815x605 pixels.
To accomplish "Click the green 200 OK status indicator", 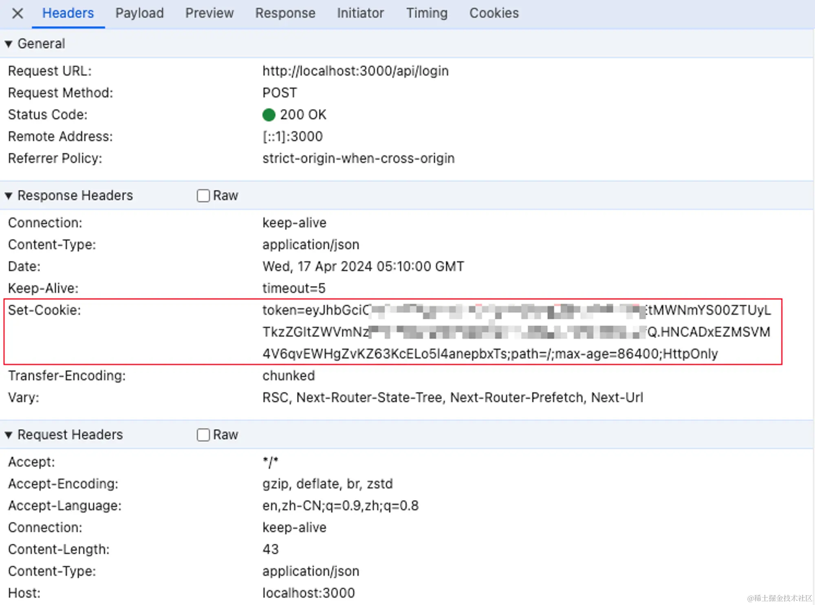I will coord(269,115).
